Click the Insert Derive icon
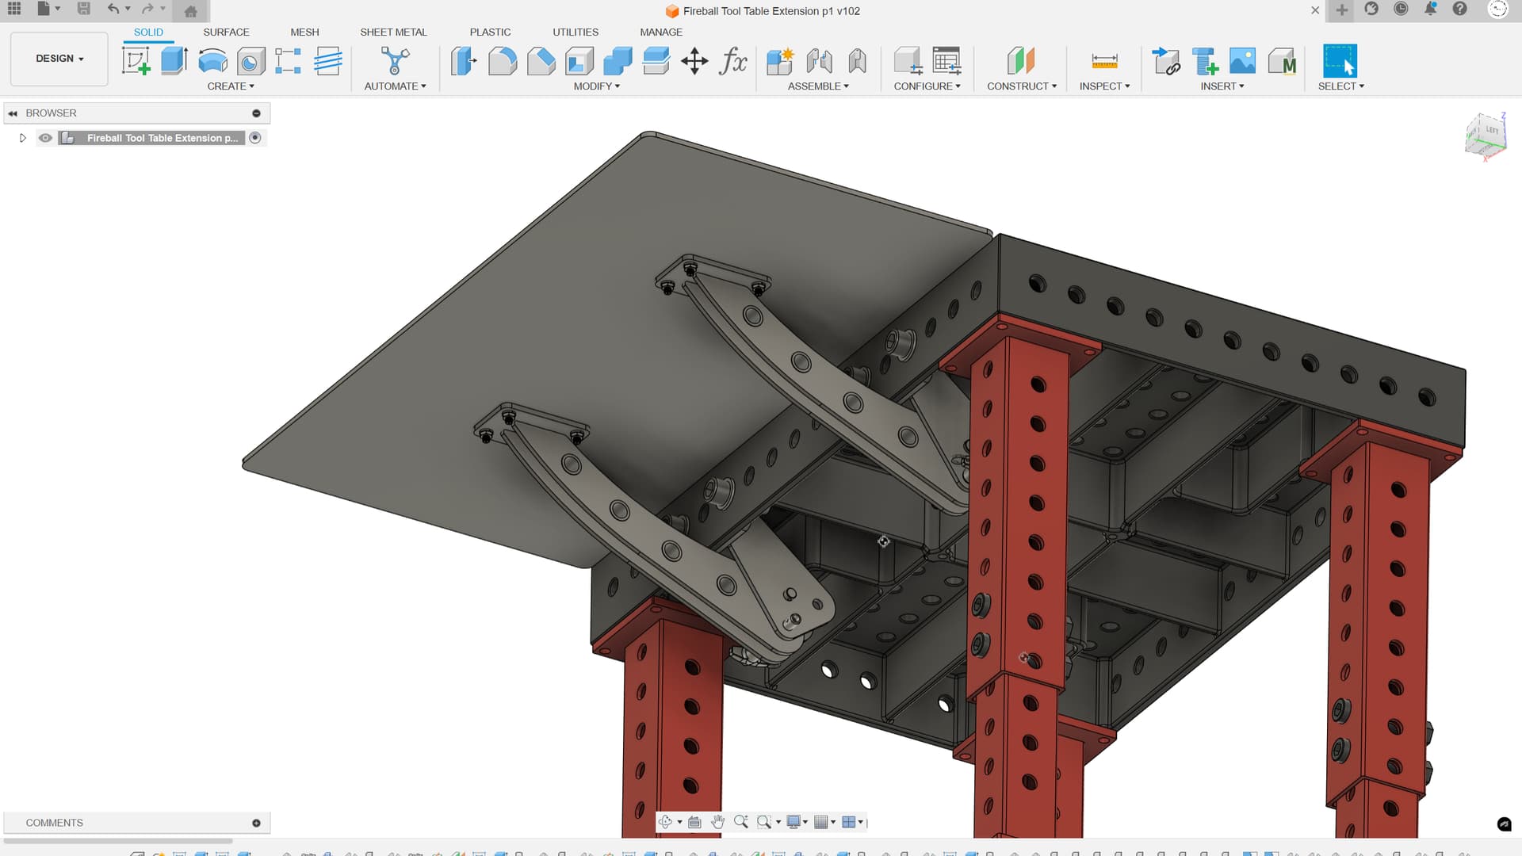This screenshot has height=856, width=1522. click(1166, 61)
